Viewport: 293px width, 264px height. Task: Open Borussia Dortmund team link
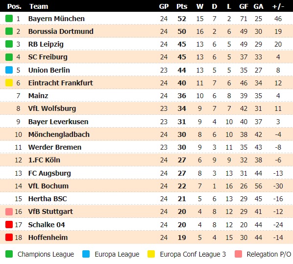tap(61, 31)
